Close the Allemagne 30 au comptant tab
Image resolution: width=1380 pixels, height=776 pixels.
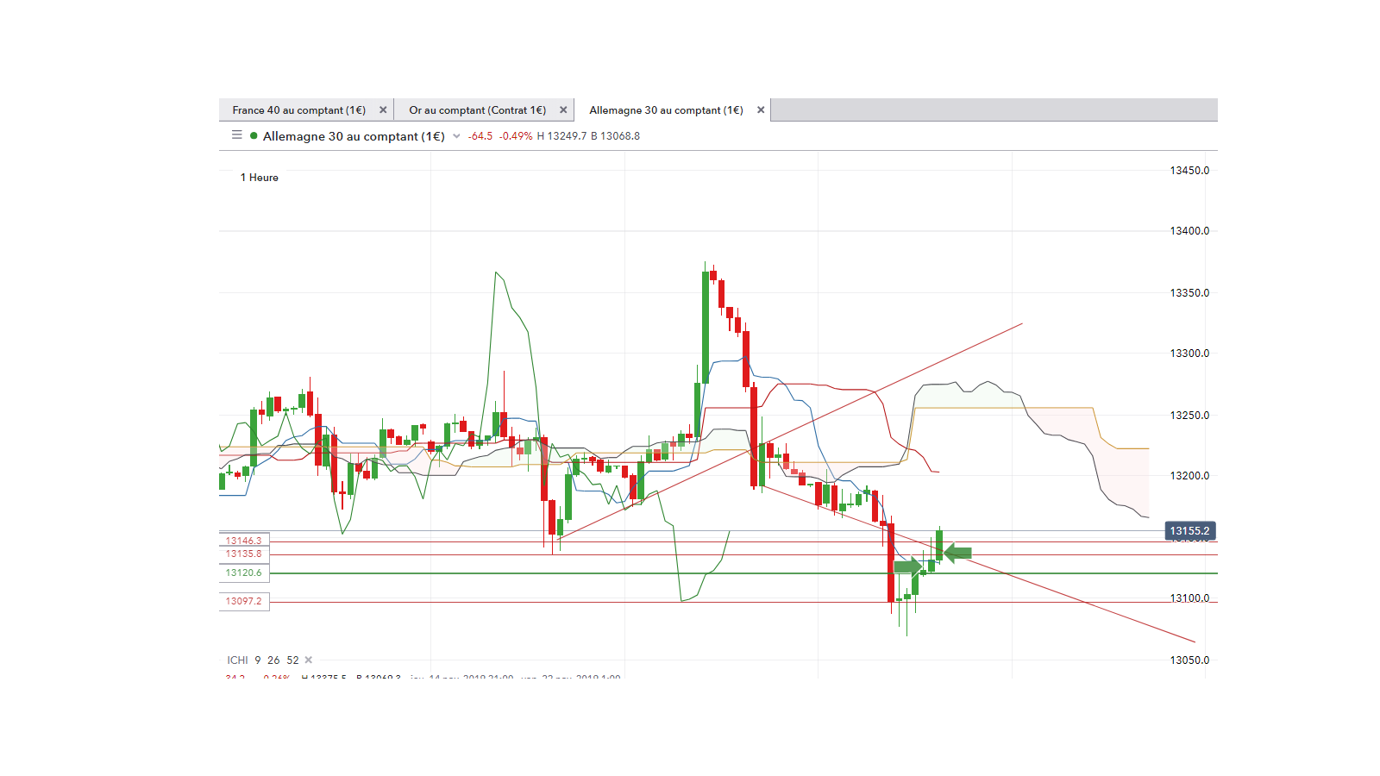coord(761,110)
